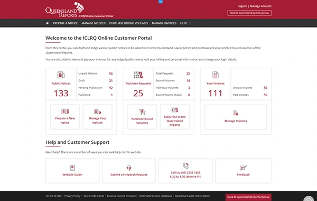
Task: Click the Unpaid Invoices row label
Action: coord(243,88)
